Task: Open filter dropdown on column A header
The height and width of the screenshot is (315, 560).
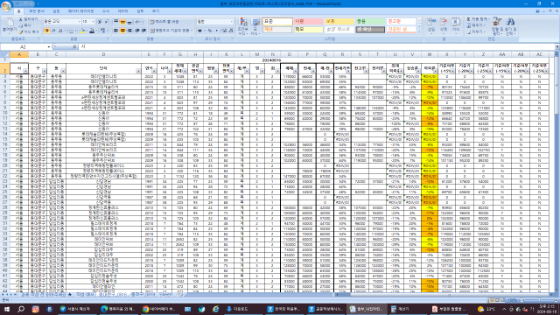Action: click(x=25, y=72)
